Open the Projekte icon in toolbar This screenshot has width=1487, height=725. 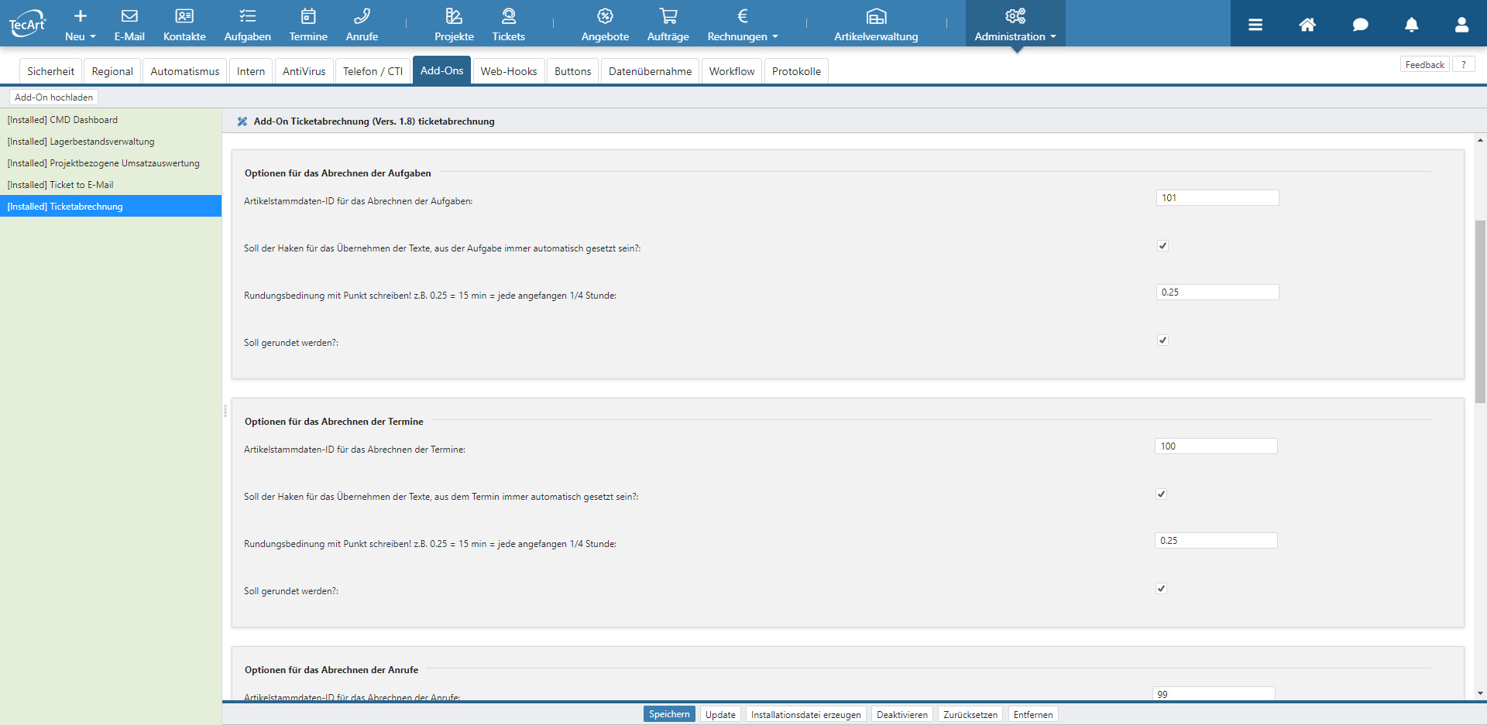454,17
